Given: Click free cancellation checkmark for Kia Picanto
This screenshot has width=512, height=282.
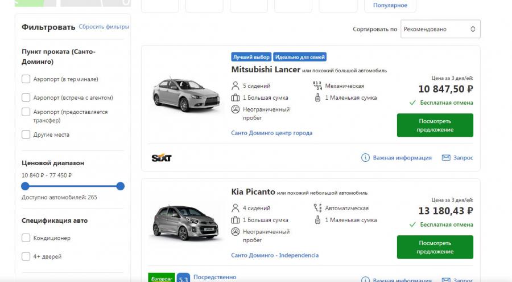Looking at the screenshot, I should [412, 225].
